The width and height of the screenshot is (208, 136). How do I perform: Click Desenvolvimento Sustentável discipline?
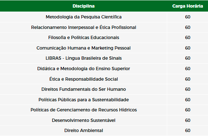pyautogui.click(x=83, y=120)
